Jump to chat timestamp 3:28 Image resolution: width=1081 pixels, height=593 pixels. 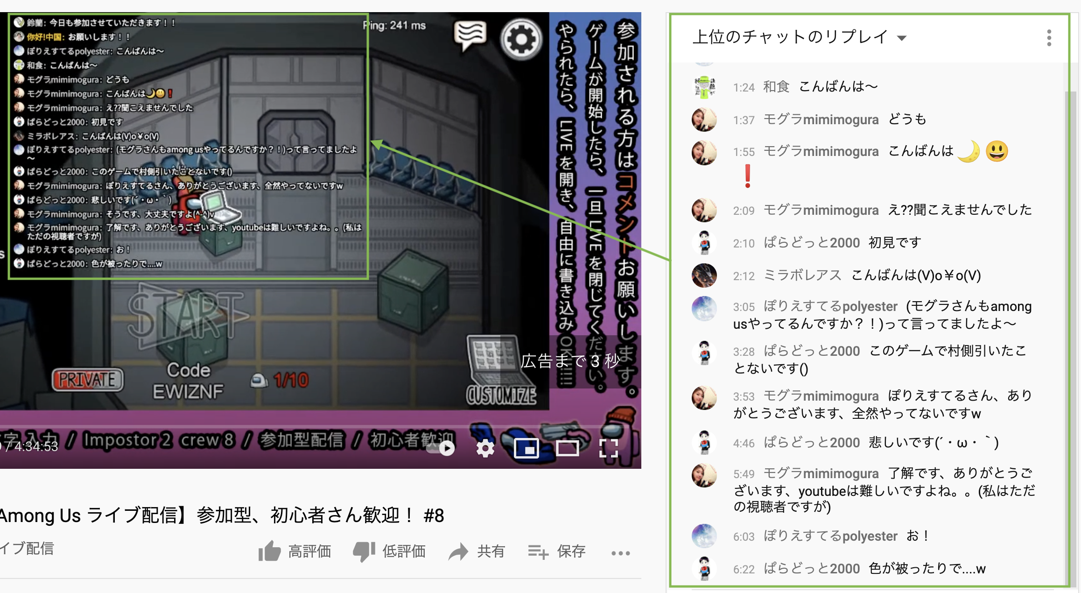pyautogui.click(x=744, y=352)
